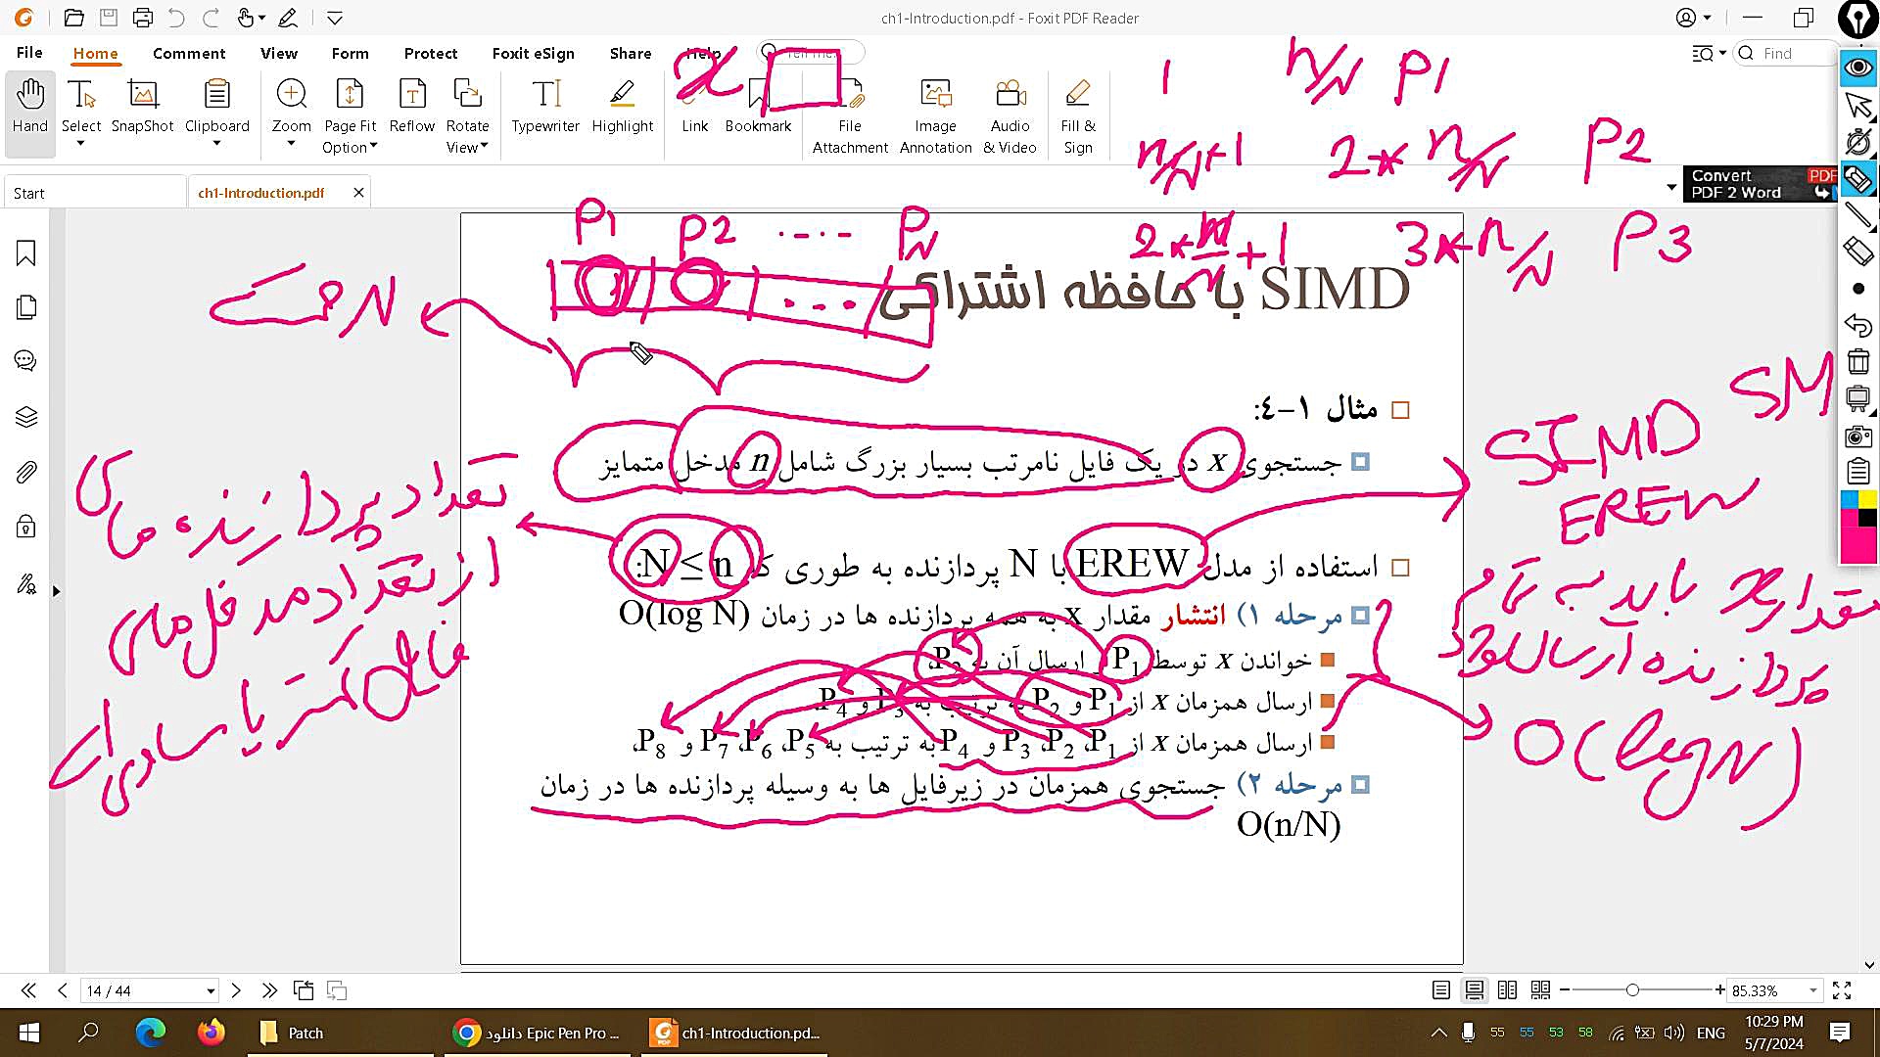This screenshot has width=1880, height=1057.
Task: Open the page number dropdown 14 / 44
Action: click(x=211, y=991)
